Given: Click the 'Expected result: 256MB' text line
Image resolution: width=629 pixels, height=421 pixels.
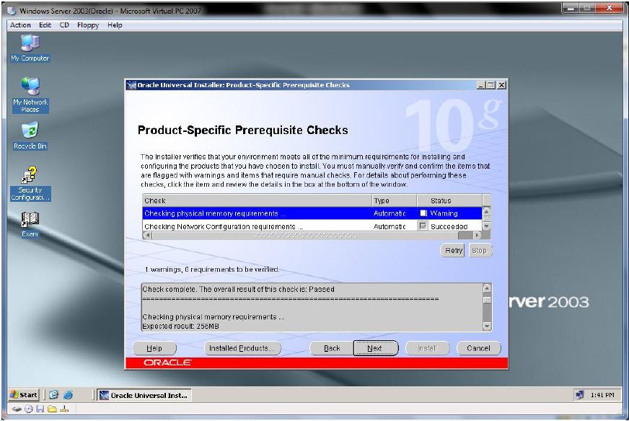Looking at the screenshot, I should (180, 327).
